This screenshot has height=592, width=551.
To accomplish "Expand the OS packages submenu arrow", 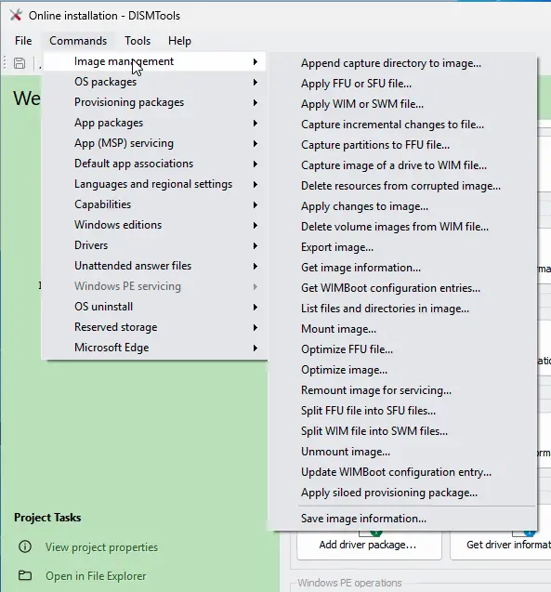I will click(256, 82).
